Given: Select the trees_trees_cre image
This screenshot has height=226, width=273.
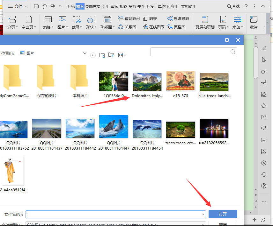Looking at the screenshot, I should (x=181, y=133).
